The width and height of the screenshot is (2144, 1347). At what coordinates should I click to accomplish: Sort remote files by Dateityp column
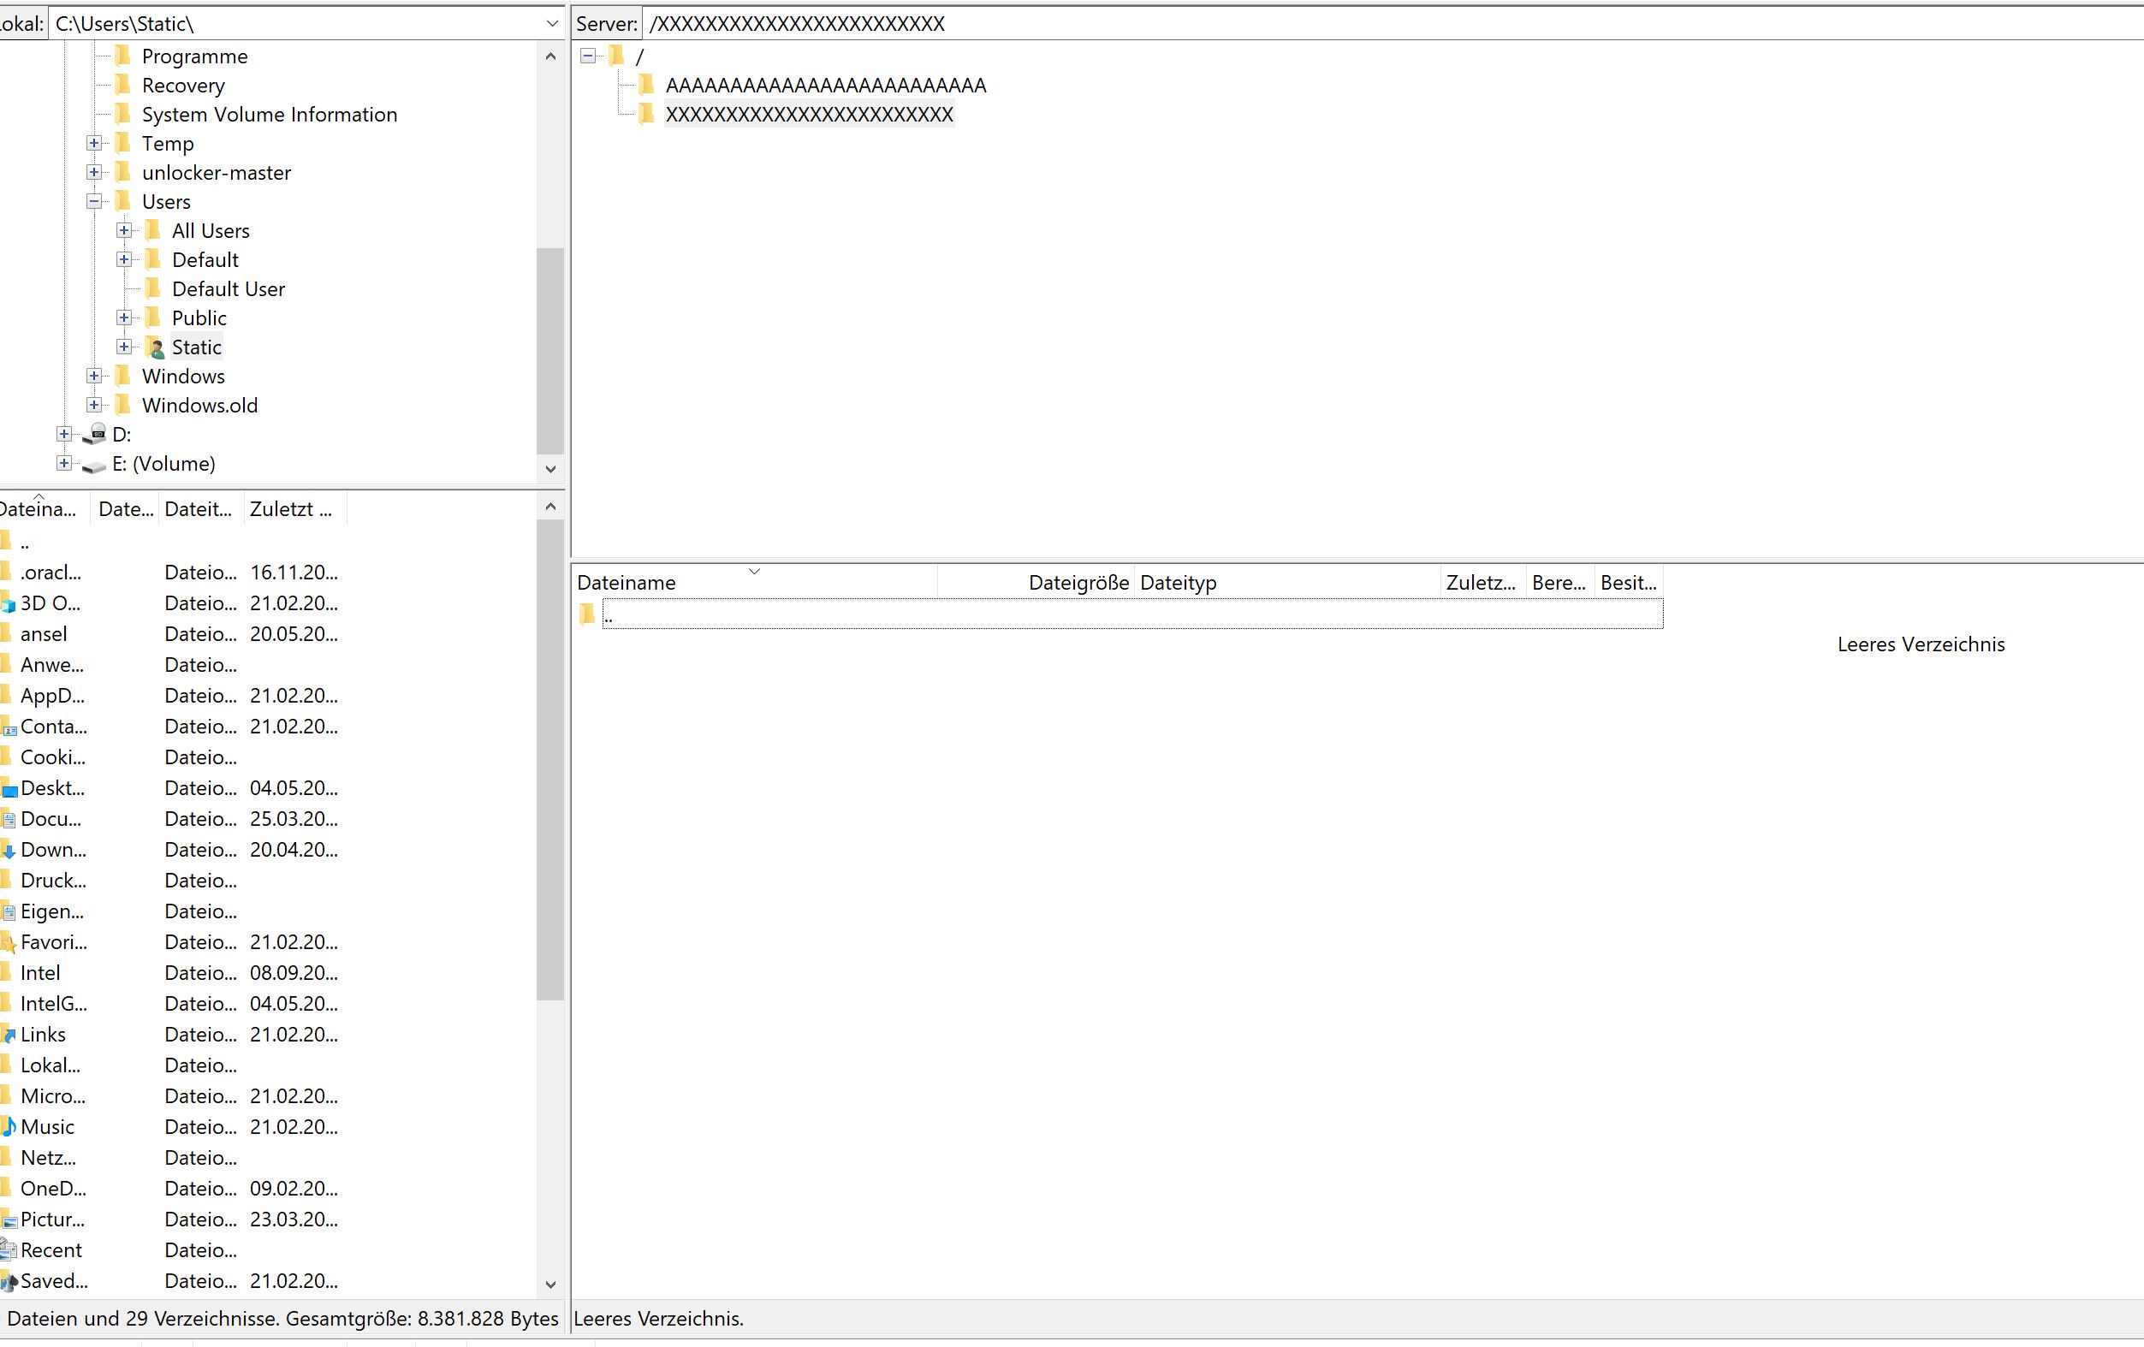pyautogui.click(x=1177, y=582)
